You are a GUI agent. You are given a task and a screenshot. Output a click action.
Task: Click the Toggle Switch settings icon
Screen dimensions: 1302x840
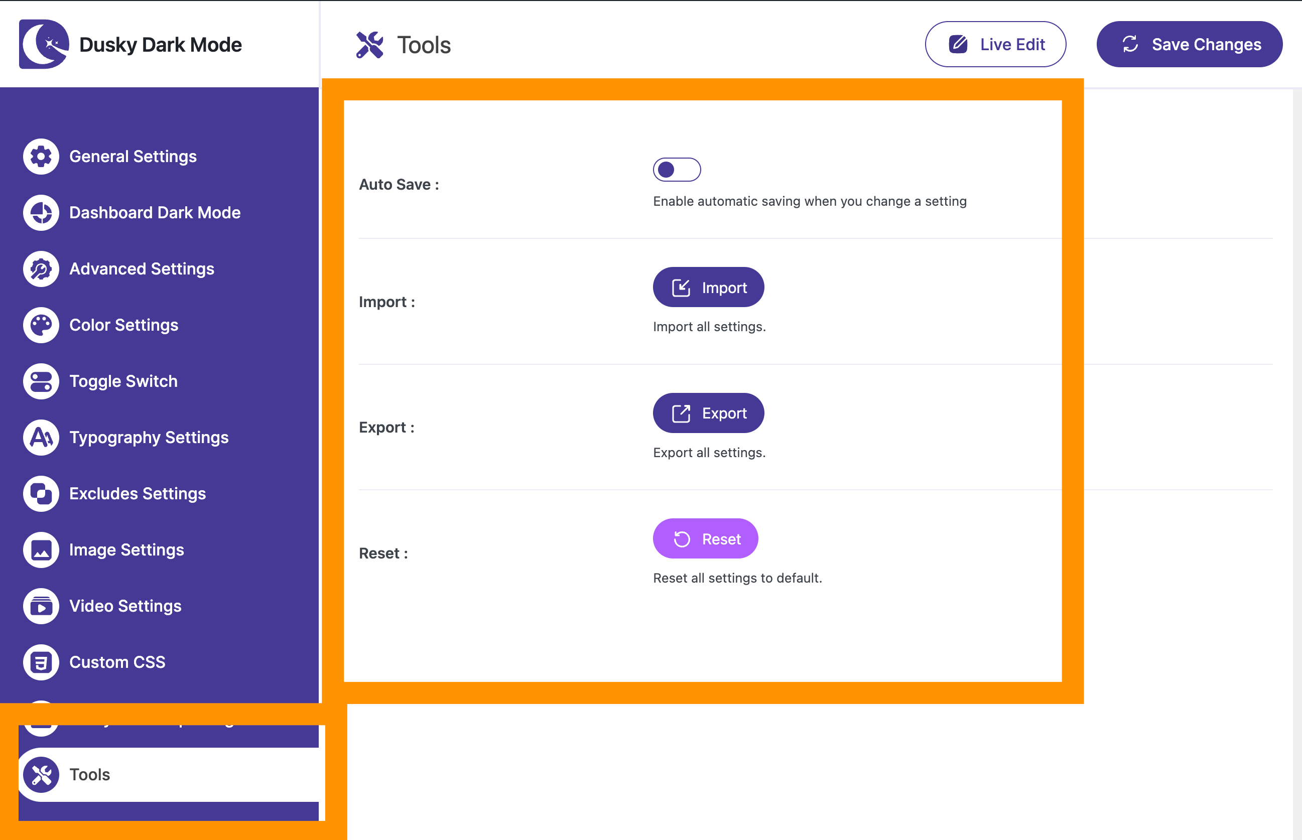pos(42,381)
